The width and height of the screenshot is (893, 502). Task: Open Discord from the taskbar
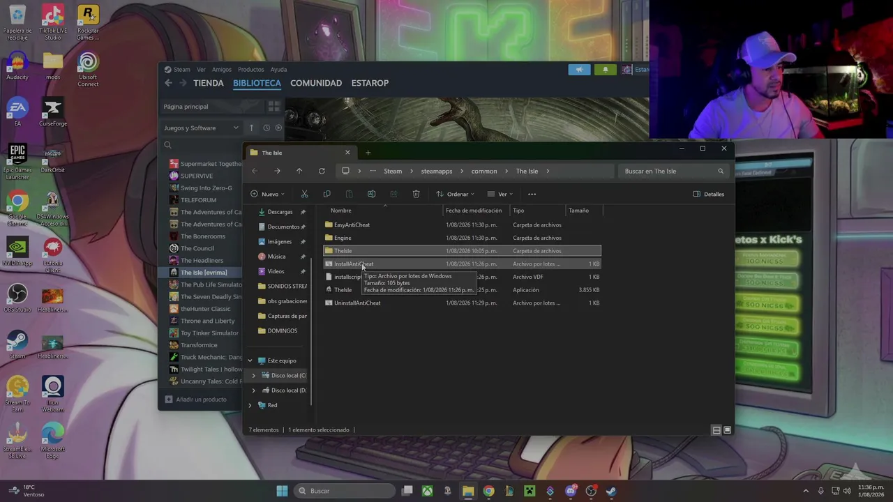(x=571, y=491)
